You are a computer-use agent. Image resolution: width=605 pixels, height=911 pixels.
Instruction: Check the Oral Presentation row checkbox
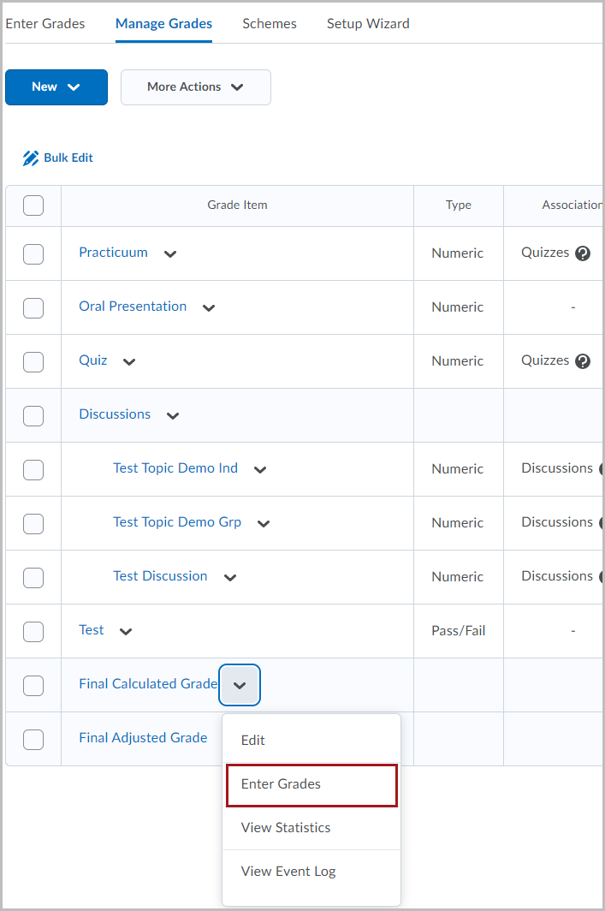(x=33, y=308)
